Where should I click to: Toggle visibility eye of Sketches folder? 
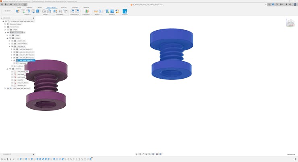(10, 69)
